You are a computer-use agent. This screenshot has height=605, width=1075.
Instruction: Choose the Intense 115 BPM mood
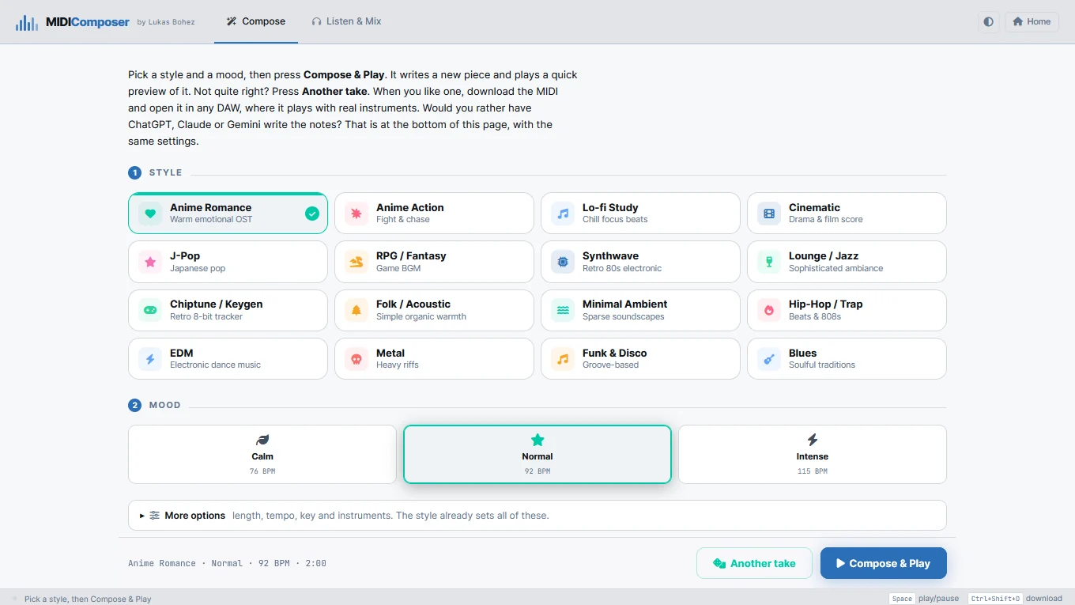(x=813, y=455)
